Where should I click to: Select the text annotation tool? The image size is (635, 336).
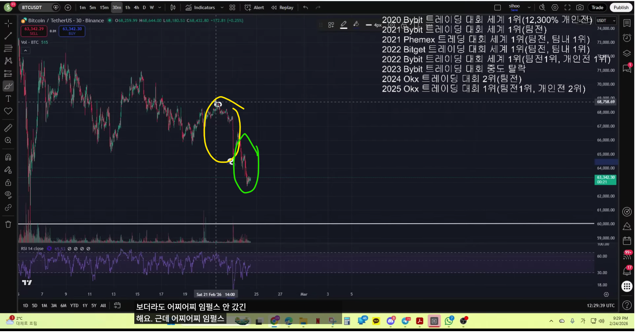click(x=8, y=99)
